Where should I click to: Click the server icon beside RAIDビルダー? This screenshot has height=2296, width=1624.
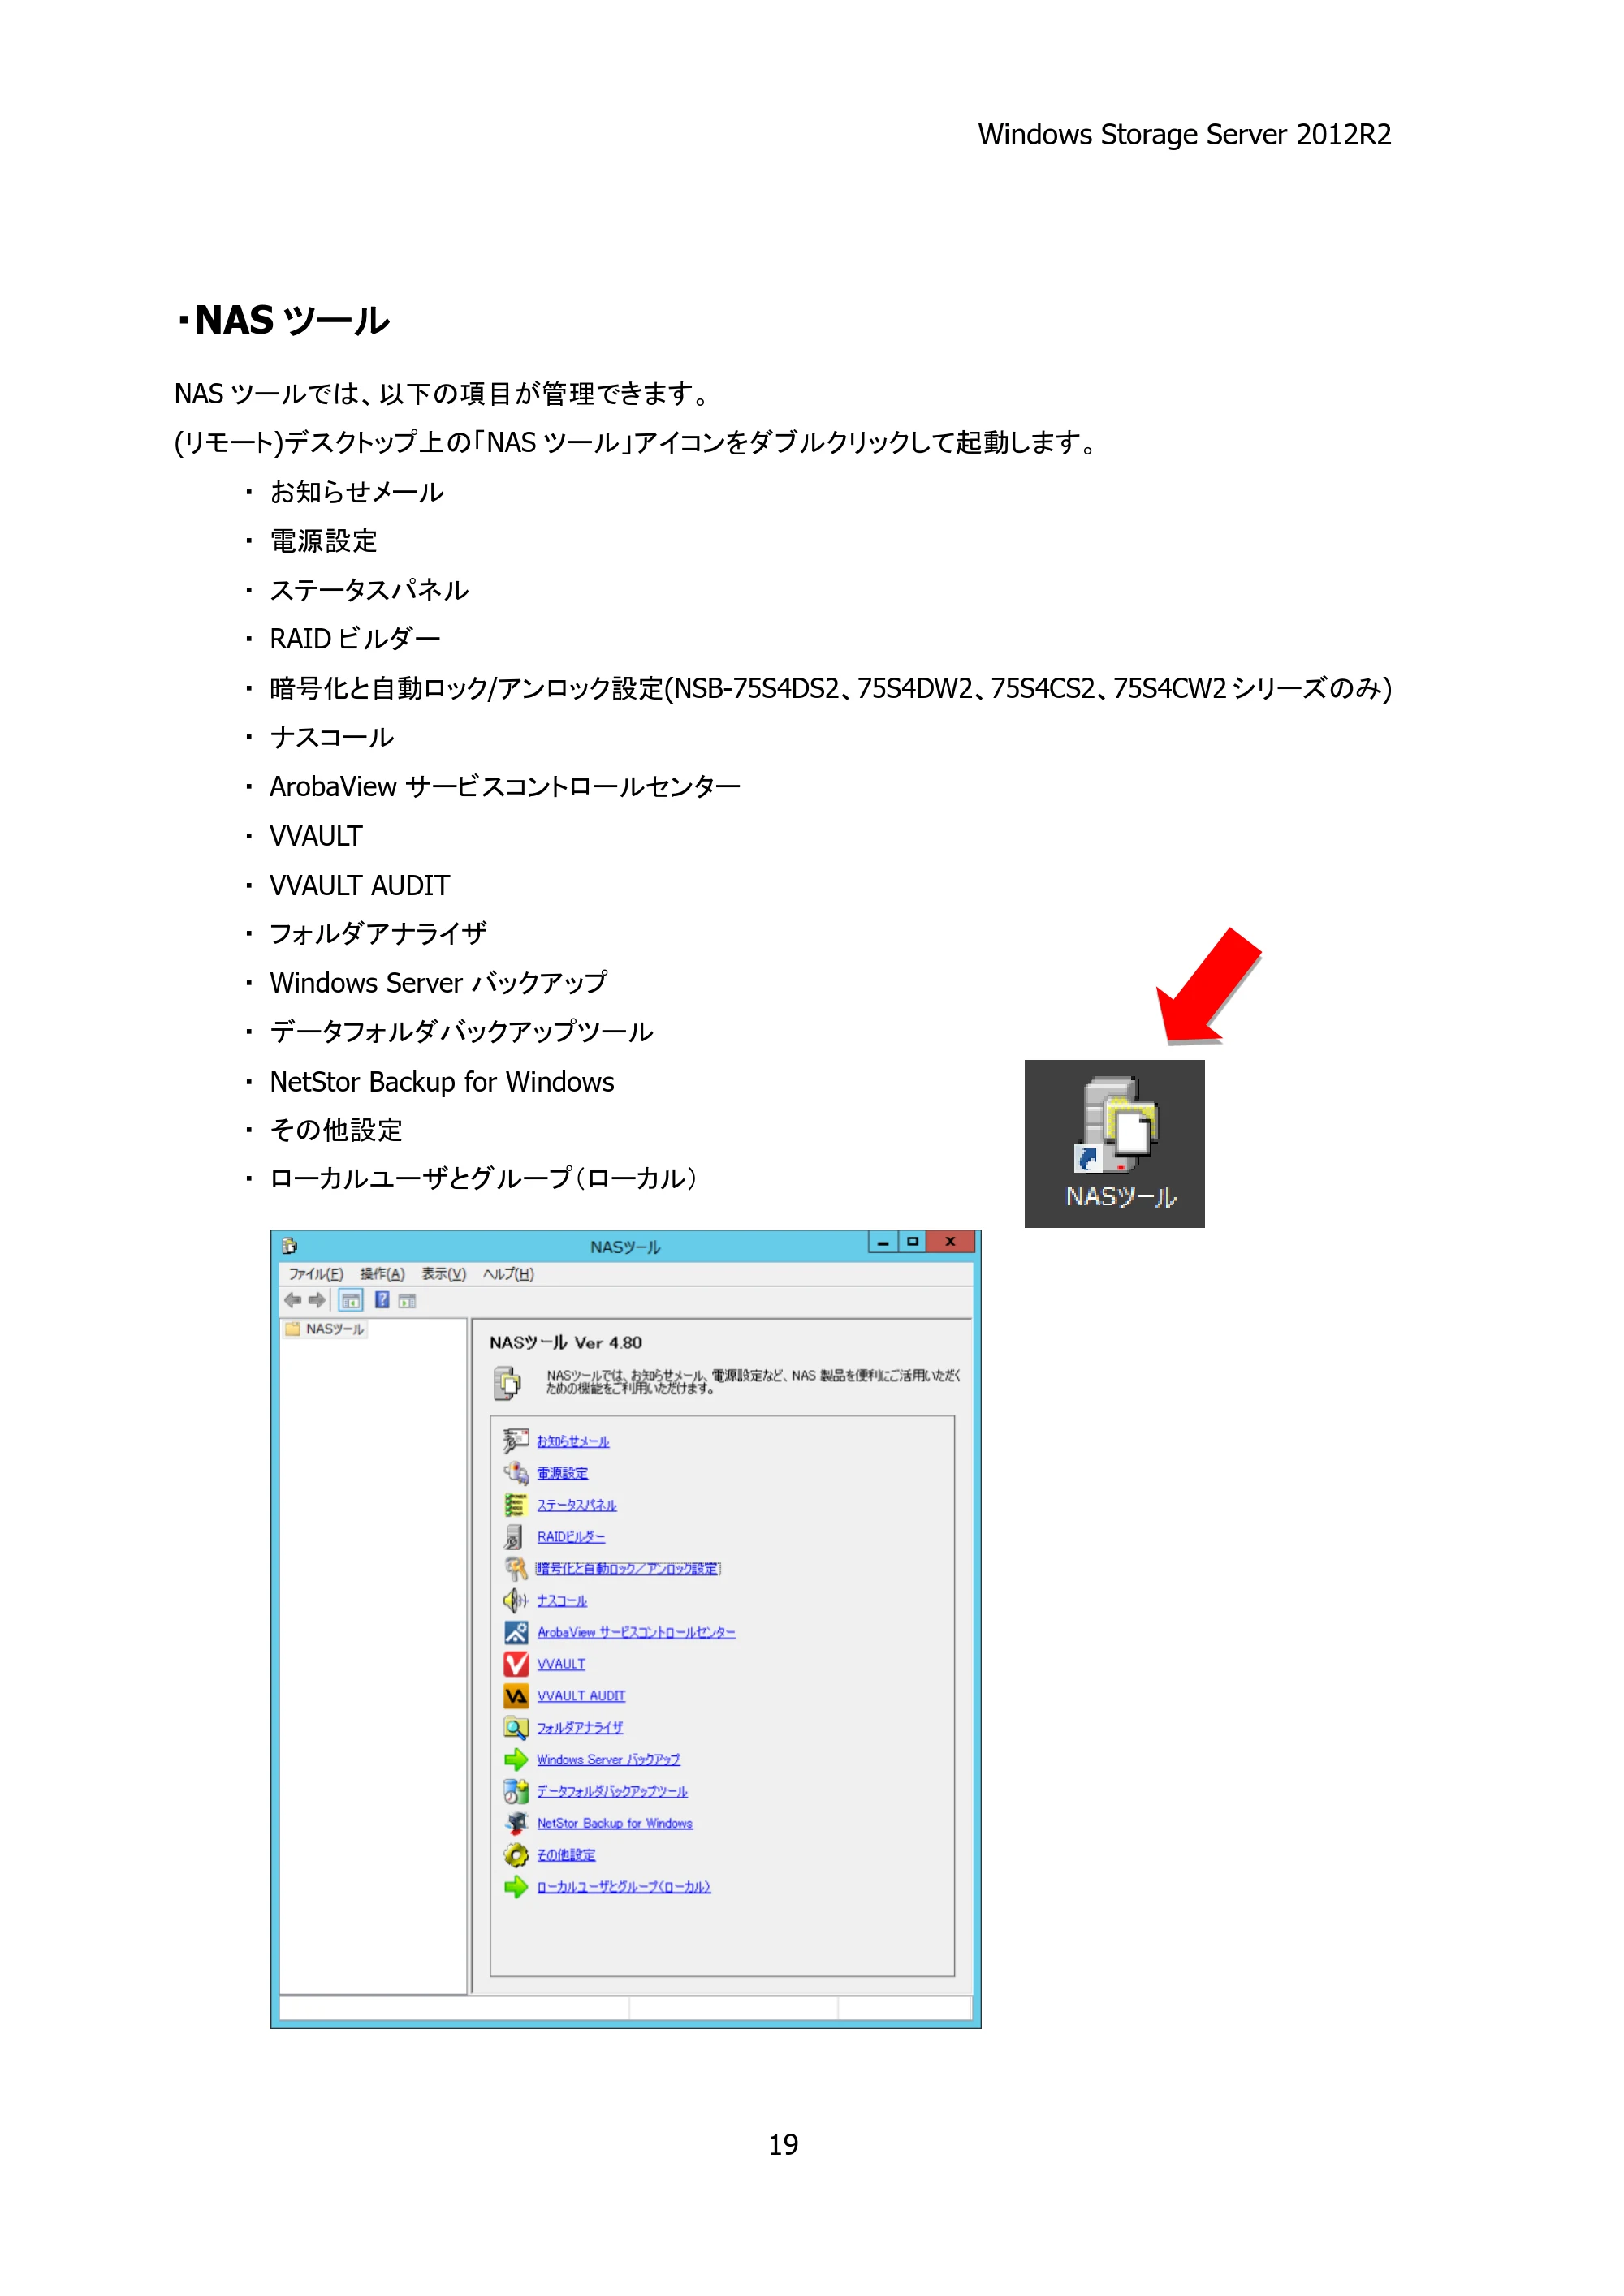click(514, 1537)
